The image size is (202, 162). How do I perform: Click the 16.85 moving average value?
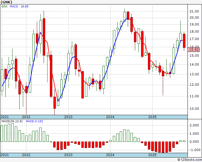click(24, 7)
